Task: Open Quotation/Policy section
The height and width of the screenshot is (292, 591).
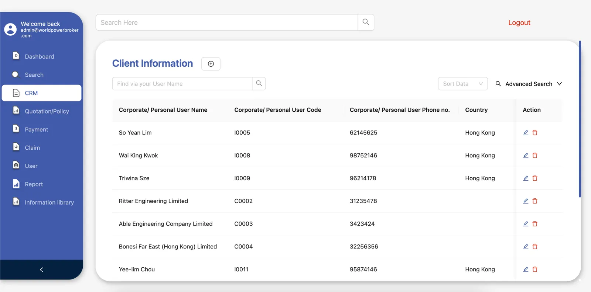Action: (x=41, y=111)
